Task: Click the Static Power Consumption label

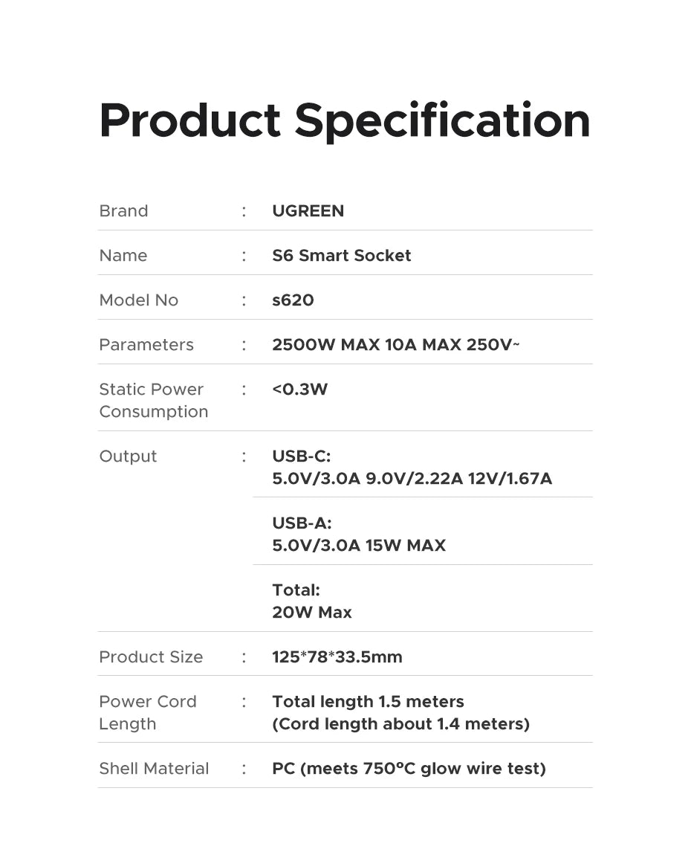Action: click(x=154, y=400)
